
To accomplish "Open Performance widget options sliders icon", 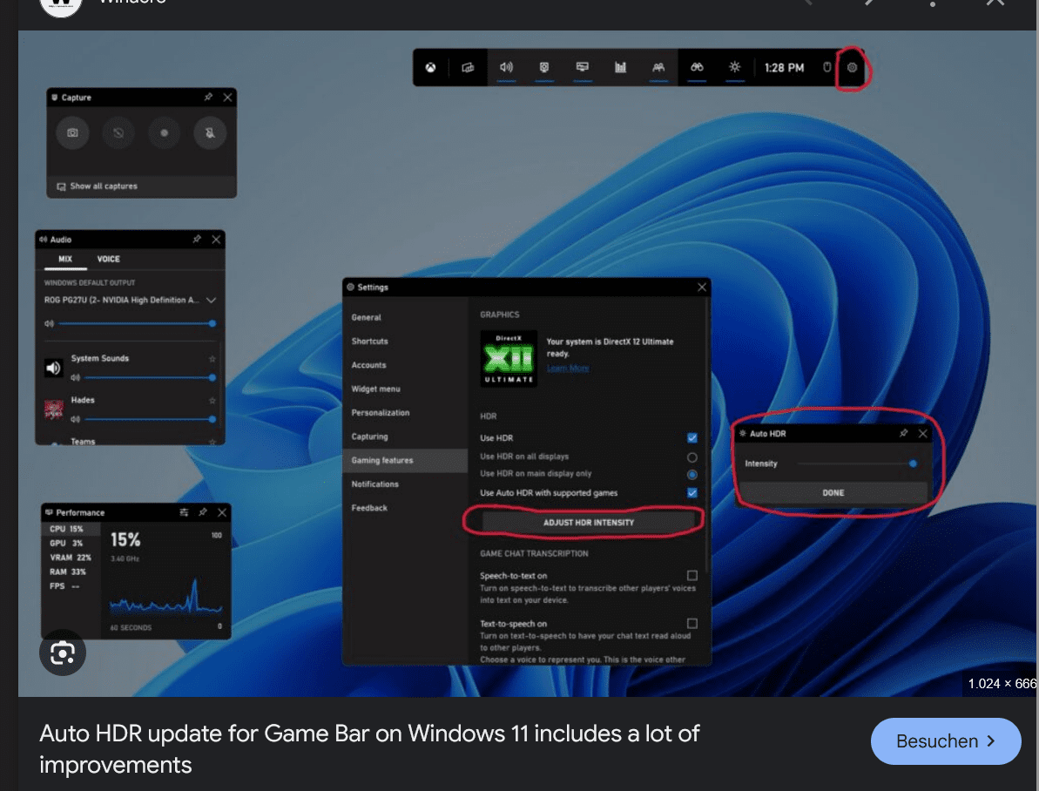I will click(184, 512).
